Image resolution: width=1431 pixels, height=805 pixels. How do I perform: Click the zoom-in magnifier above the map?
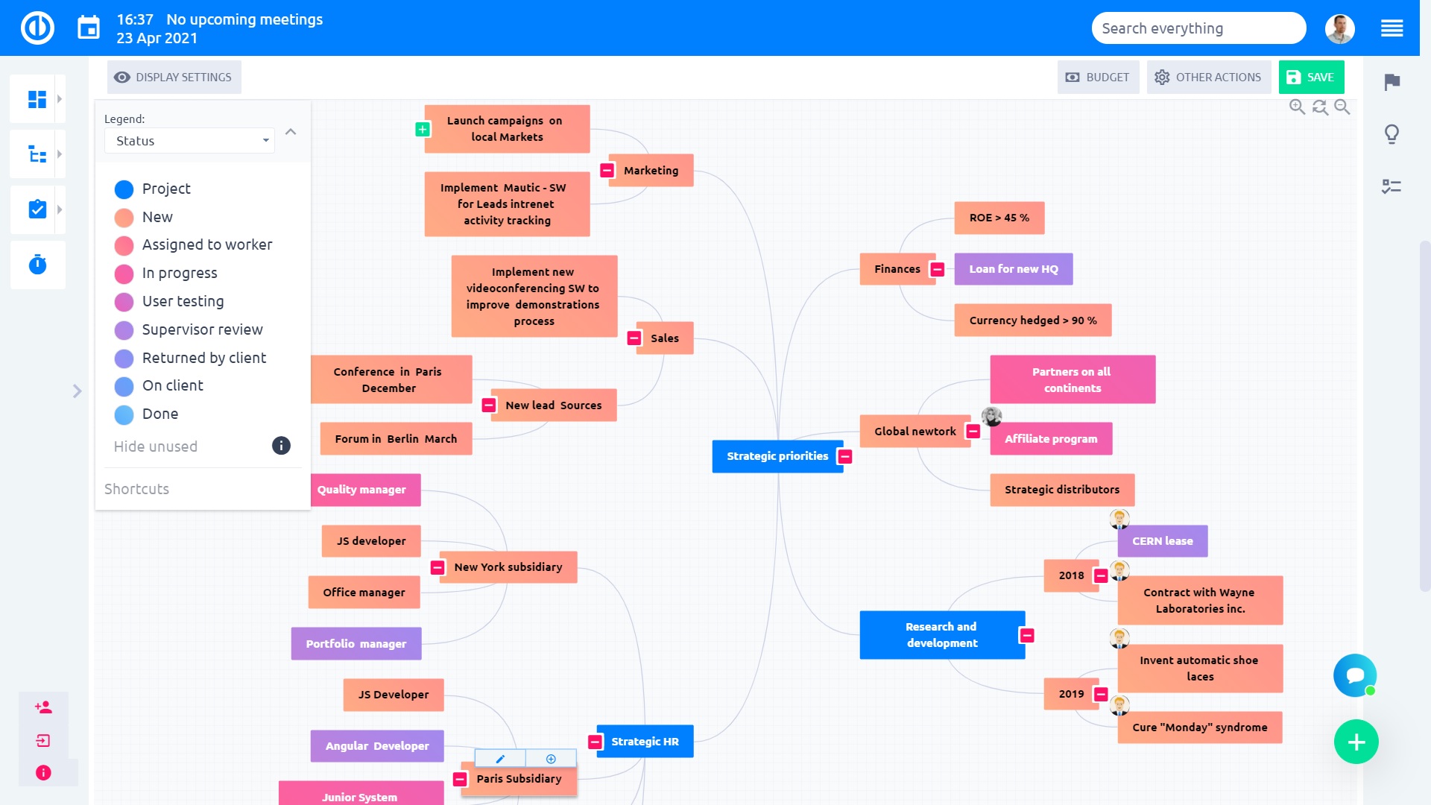1295,107
